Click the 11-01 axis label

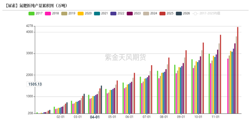(215, 117)
